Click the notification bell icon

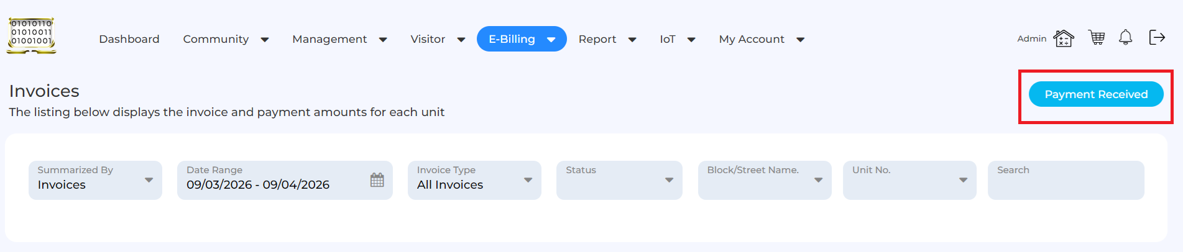[1125, 38]
